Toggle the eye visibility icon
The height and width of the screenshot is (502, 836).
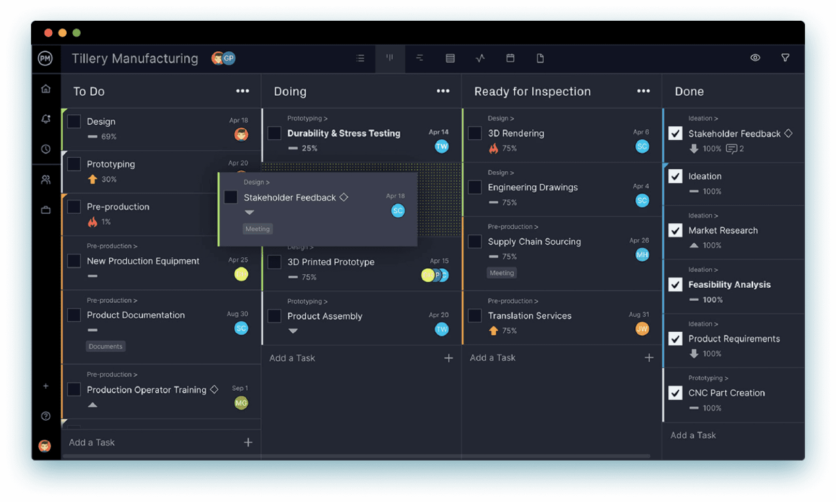tap(755, 58)
